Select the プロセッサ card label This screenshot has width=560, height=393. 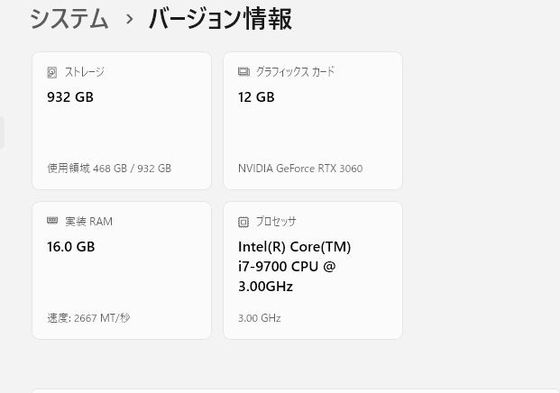(275, 222)
